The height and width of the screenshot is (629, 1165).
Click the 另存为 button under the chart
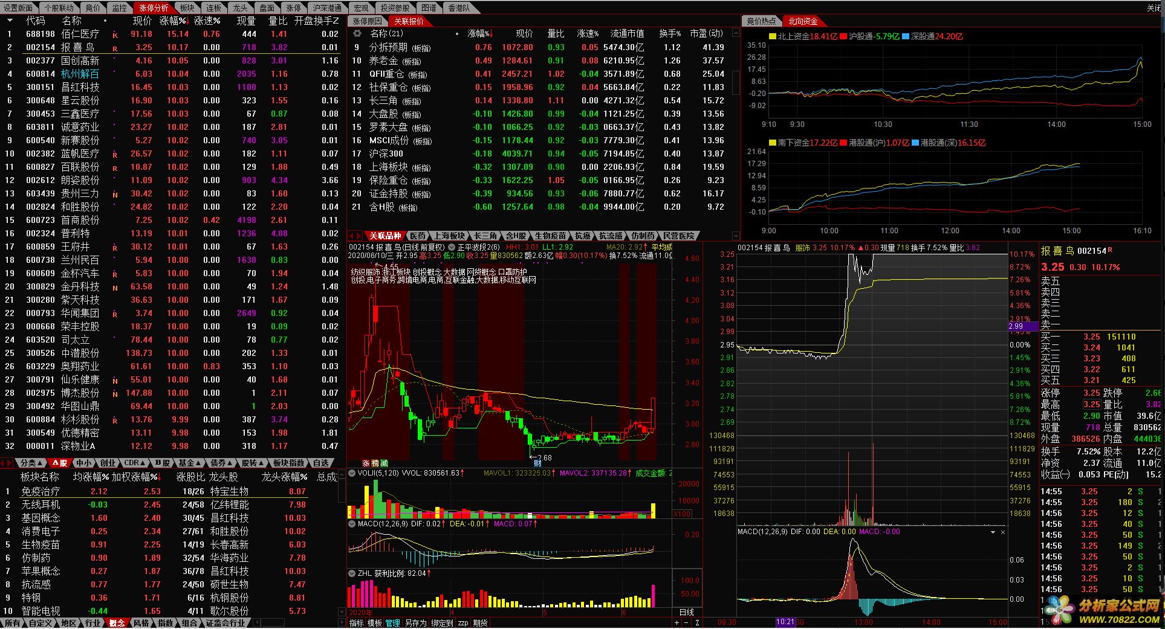click(415, 623)
